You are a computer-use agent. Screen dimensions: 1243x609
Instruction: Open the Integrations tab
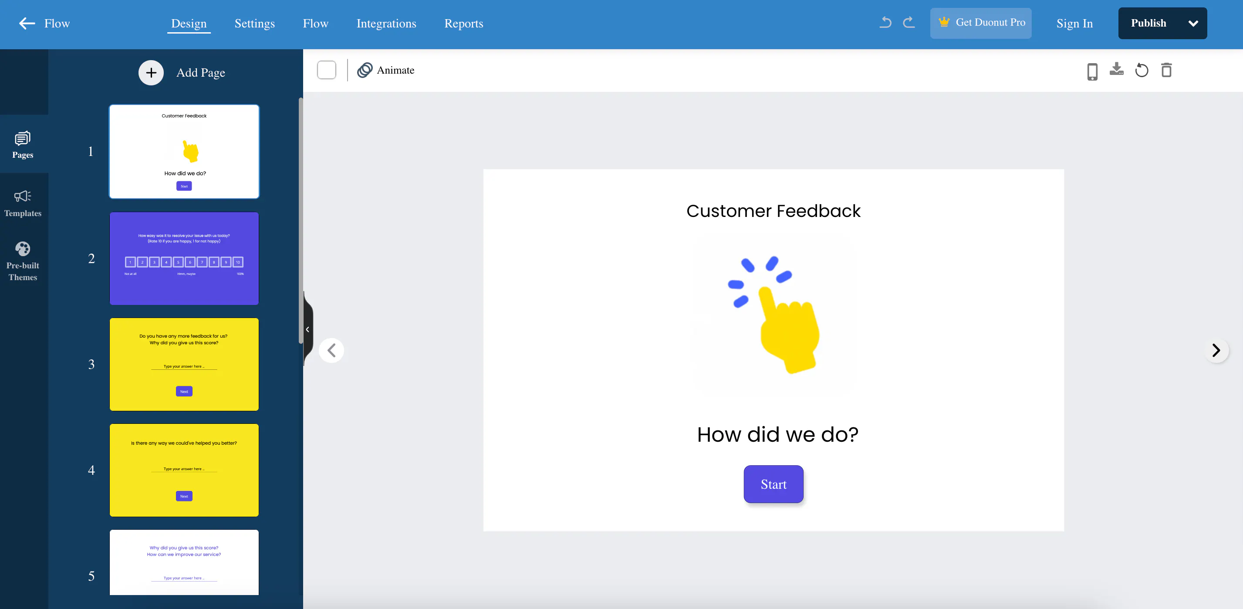coord(386,24)
